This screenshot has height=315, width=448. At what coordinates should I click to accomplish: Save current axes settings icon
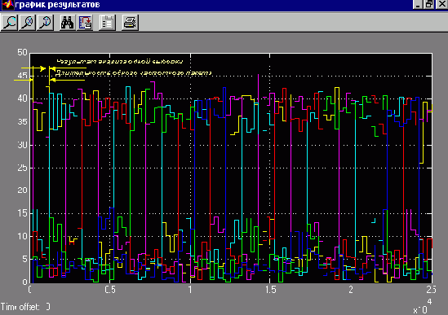pos(85,23)
